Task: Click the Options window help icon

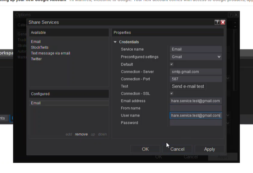Action: (230, 15)
